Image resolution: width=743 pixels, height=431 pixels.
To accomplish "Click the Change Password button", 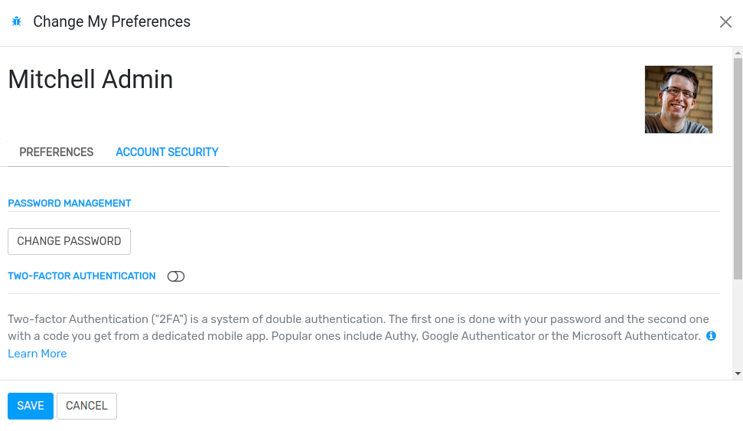I will pyautogui.click(x=69, y=241).
